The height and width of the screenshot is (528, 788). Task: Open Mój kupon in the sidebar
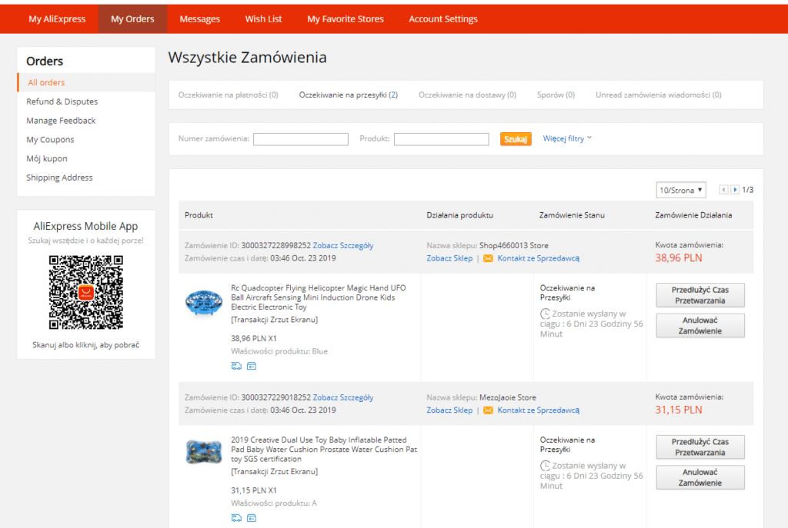click(x=47, y=158)
